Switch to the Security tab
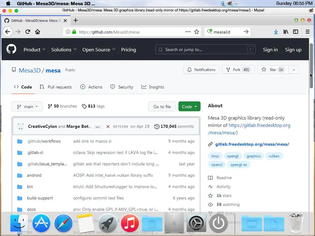This screenshot has width=315, height=236. pos(122,87)
